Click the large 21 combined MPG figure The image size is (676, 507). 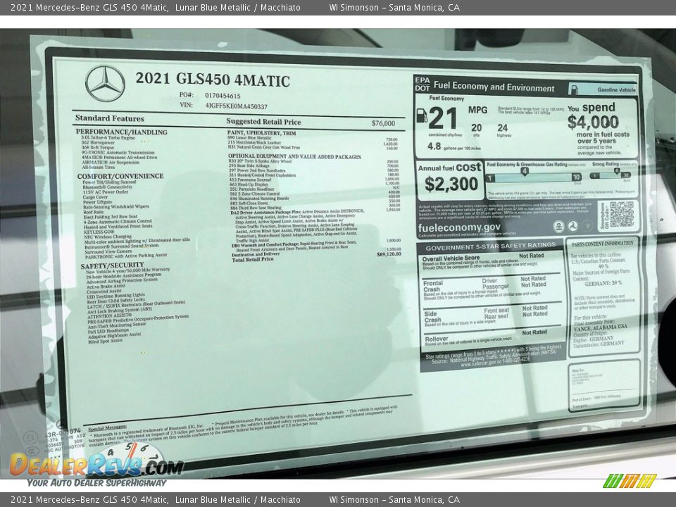444,118
